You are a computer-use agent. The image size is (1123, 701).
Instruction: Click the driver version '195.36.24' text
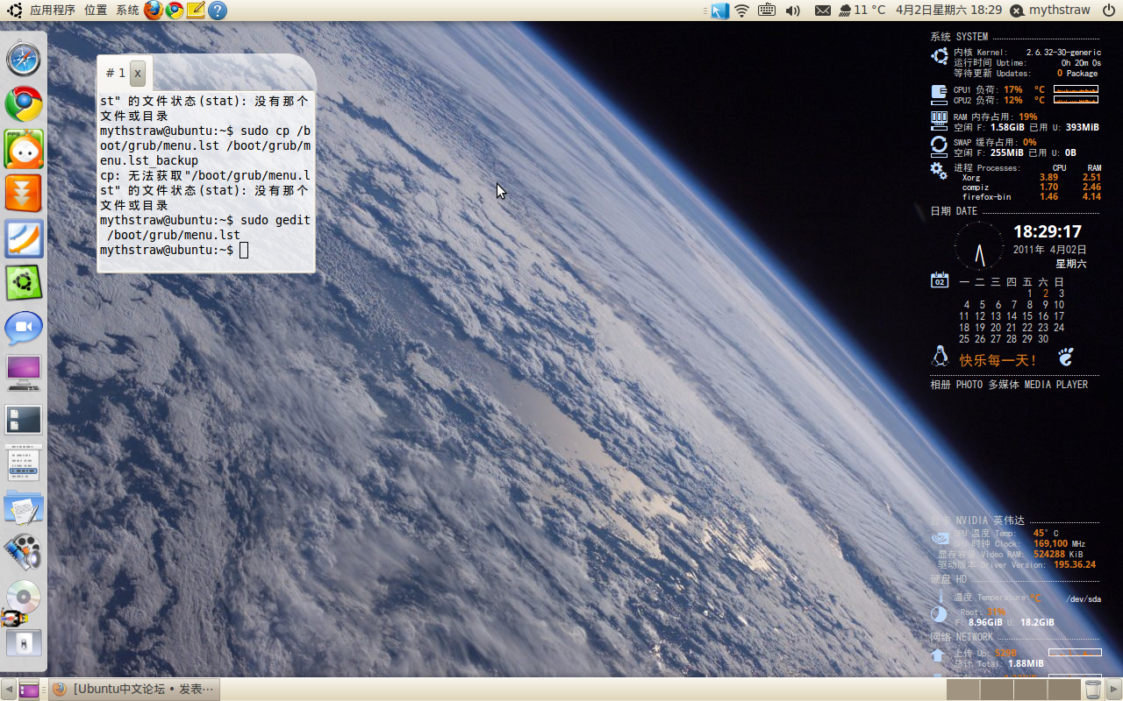[1075, 564]
